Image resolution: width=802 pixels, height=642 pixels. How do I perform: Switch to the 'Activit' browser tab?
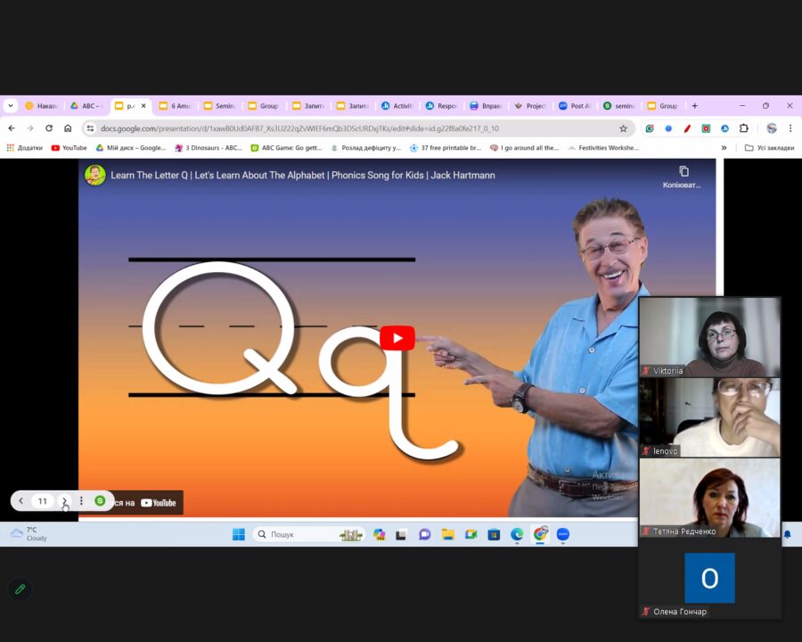397,106
